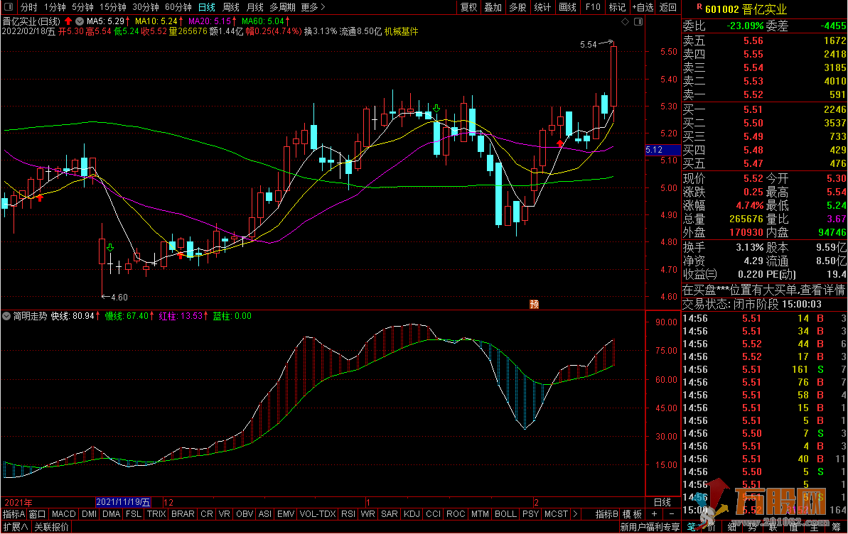Switch to 分时 intraday view
The height and width of the screenshot is (534, 848).
(28, 7)
